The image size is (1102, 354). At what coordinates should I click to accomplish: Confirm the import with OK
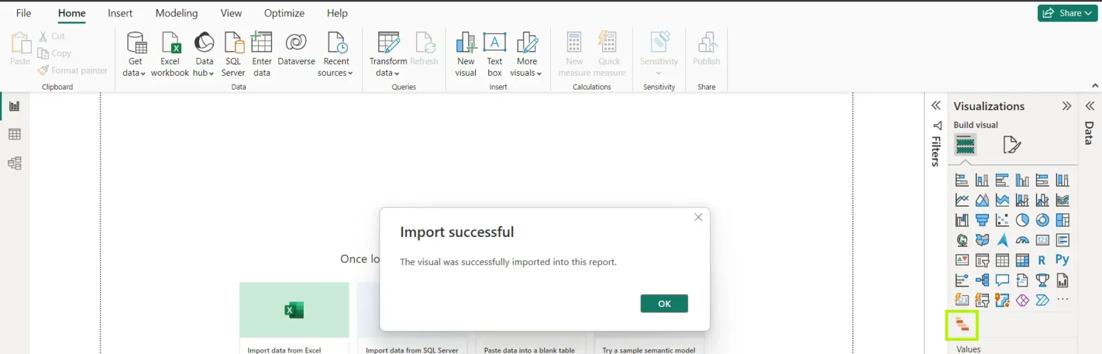tap(664, 304)
